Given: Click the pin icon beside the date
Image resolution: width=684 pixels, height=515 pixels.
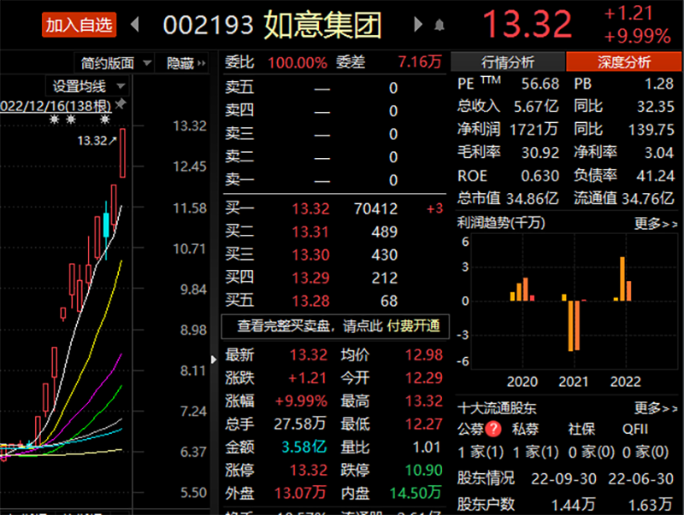Looking at the screenshot, I should [120, 104].
